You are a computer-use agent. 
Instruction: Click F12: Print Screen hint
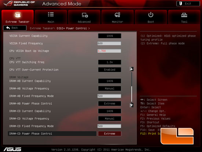[x=150, y=134]
